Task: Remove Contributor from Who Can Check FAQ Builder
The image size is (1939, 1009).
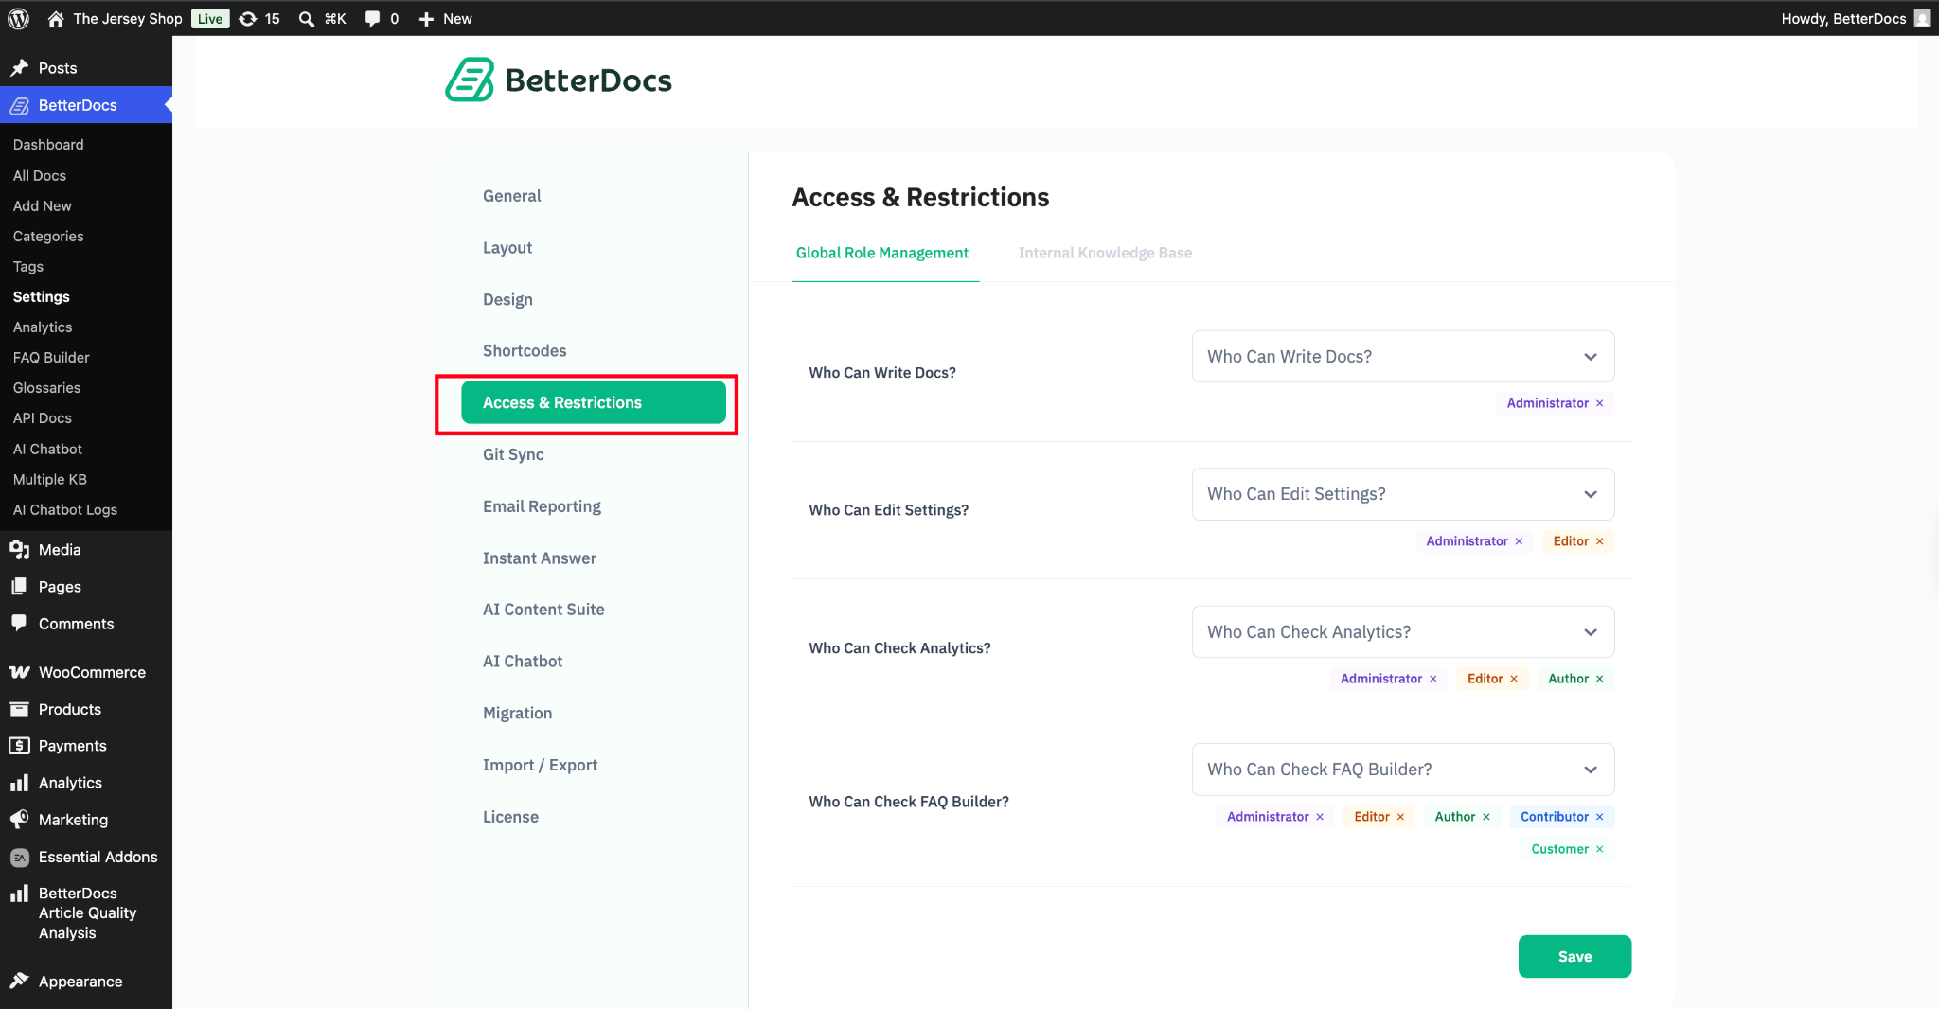Action: [1600, 817]
